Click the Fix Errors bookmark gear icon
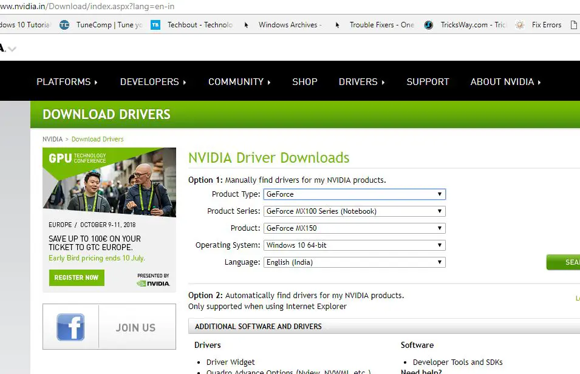This screenshot has width=580, height=374. coord(520,25)
